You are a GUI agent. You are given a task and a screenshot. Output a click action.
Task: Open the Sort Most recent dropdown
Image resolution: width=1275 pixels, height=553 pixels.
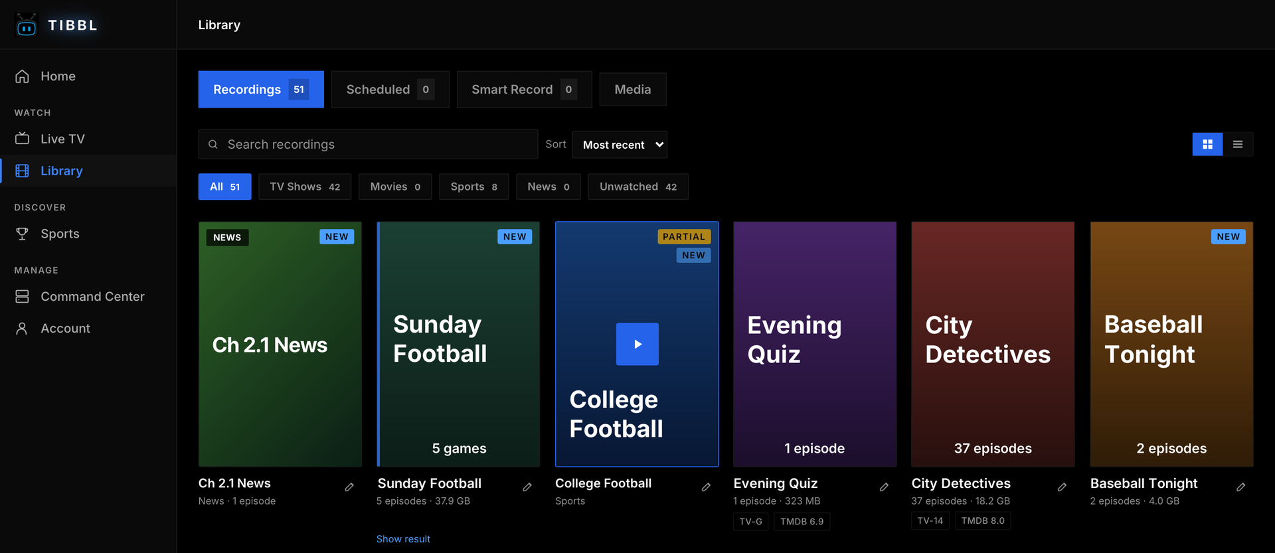tap(620, 145)
